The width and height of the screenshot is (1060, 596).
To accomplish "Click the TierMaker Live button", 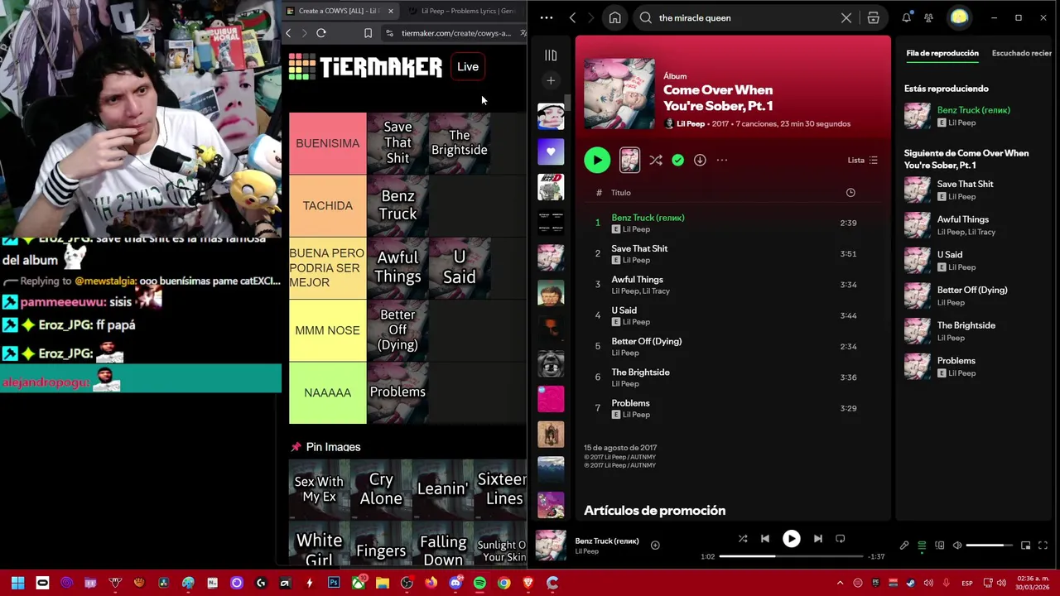I will (x=468, y=67).
